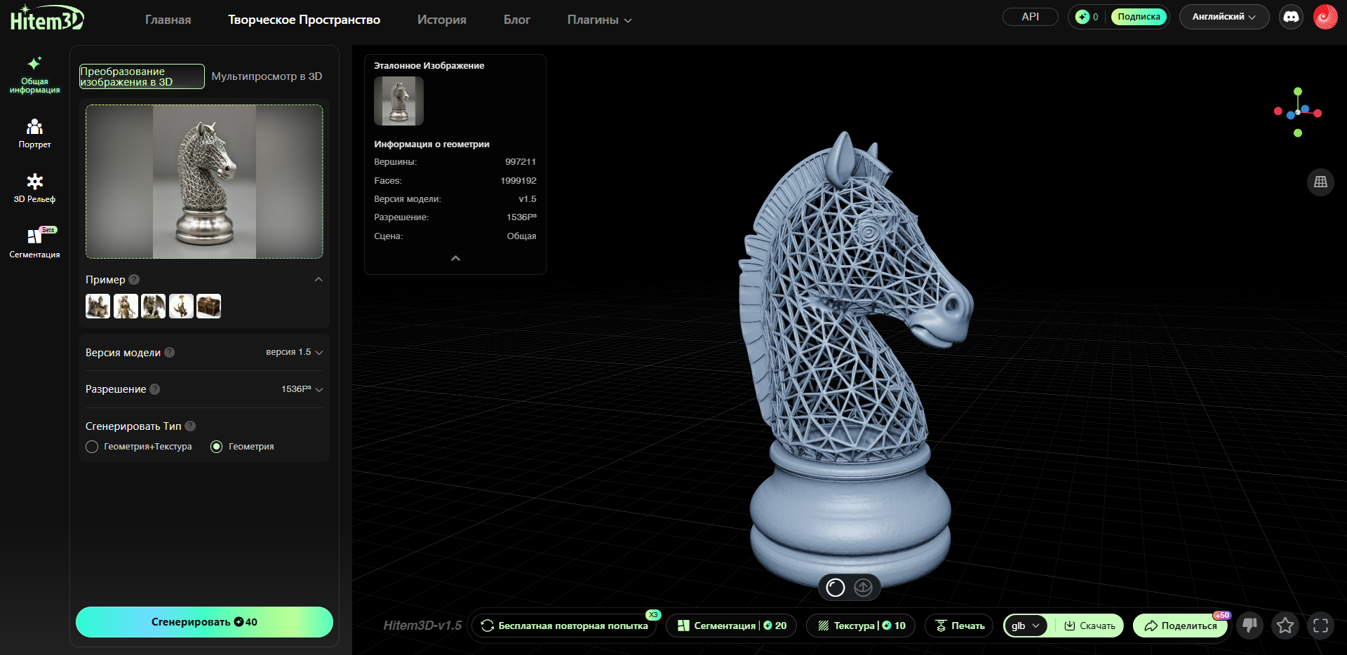Open the Сегментация beta sidebar tool
This screenshot has width=1347, height=655.
(x=34, y=243)
